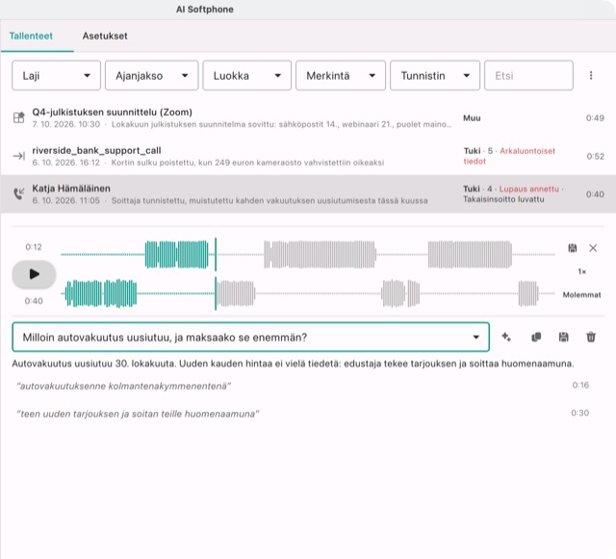Click the Zoom meeting type icon
The height and width of the screenshot is (559, 616).
pyautogui.click(x=18, y=117)
